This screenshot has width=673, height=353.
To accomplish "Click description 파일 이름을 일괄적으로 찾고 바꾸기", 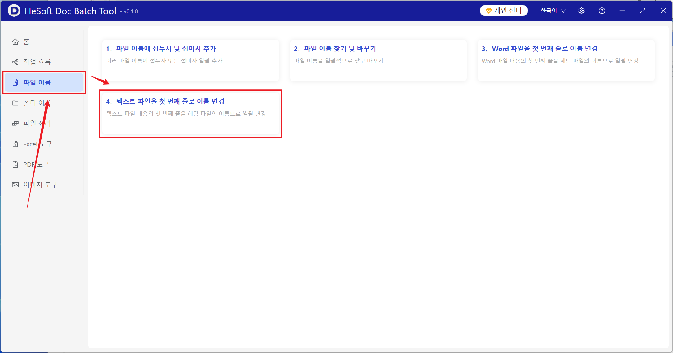I will pos(339,61).
